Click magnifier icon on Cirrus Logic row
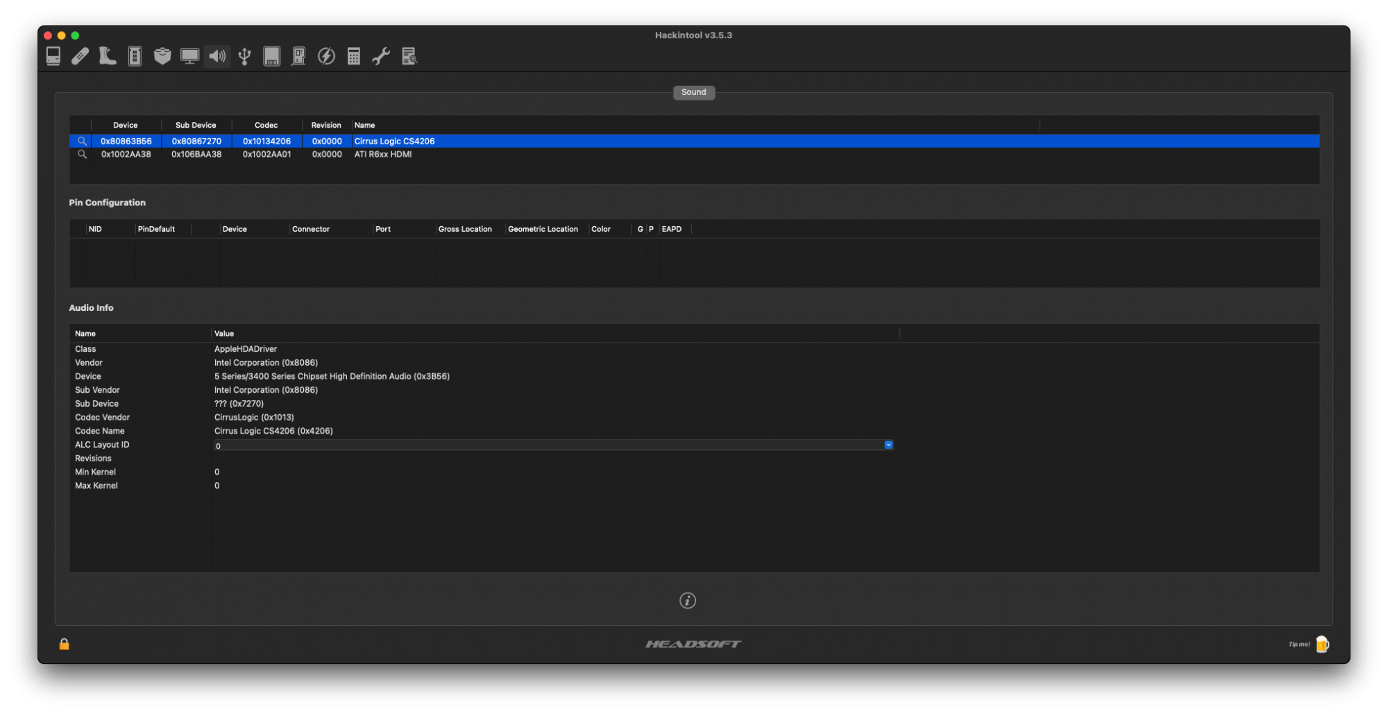Viewport: 1388px width, 714px height. click(82, 141)
